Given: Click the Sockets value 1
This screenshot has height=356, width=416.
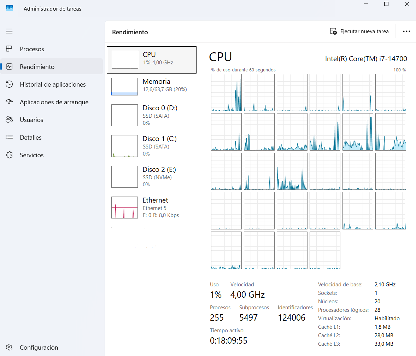Looking at the screenshot, I should [376, 293].
